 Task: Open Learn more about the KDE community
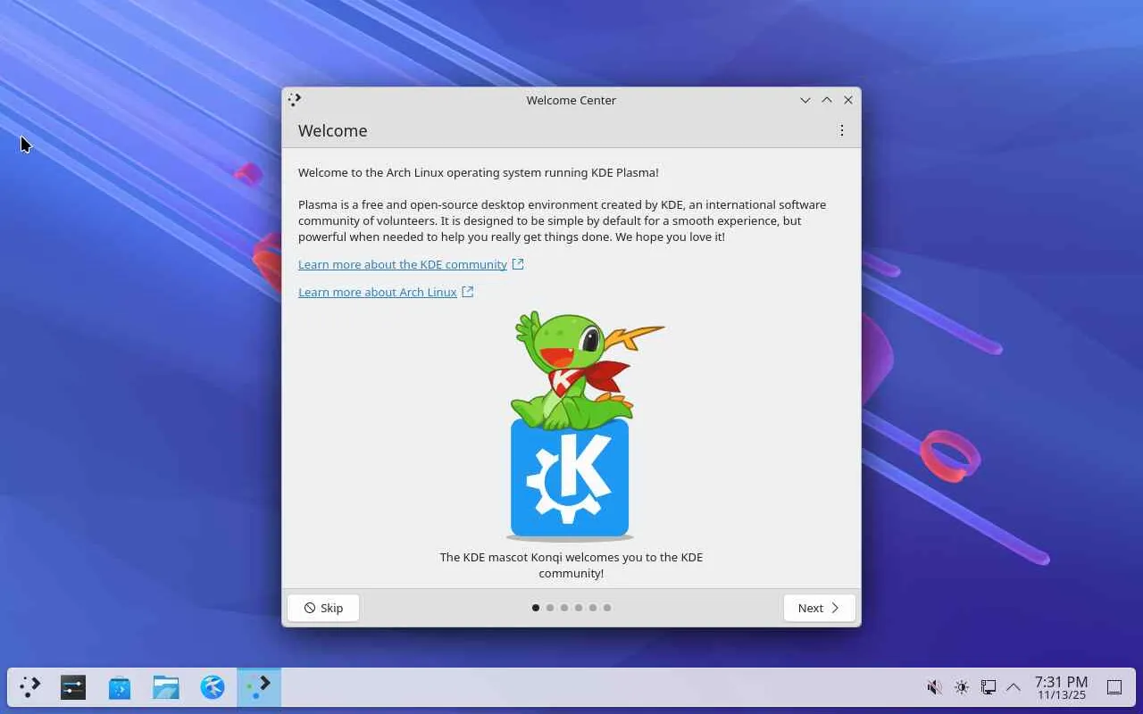[403, 264]
